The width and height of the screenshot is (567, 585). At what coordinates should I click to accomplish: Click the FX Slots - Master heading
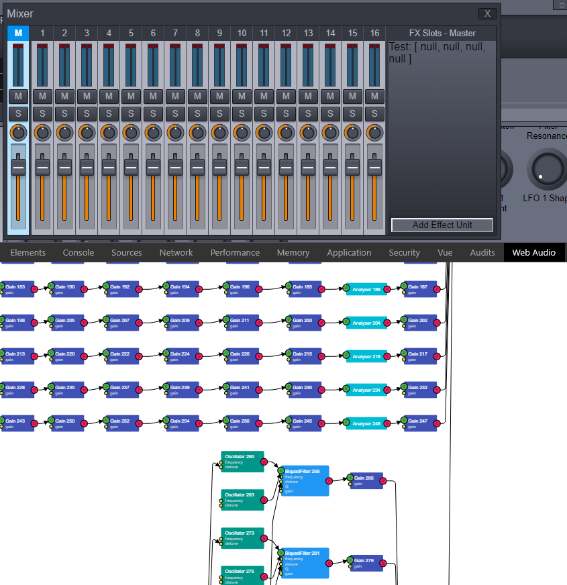click(x=442, y=33)
